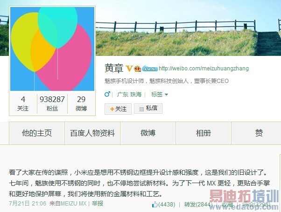Switch to 他的主页 tab
This screenshot has height=212, width=281.
tap(37, 133)
